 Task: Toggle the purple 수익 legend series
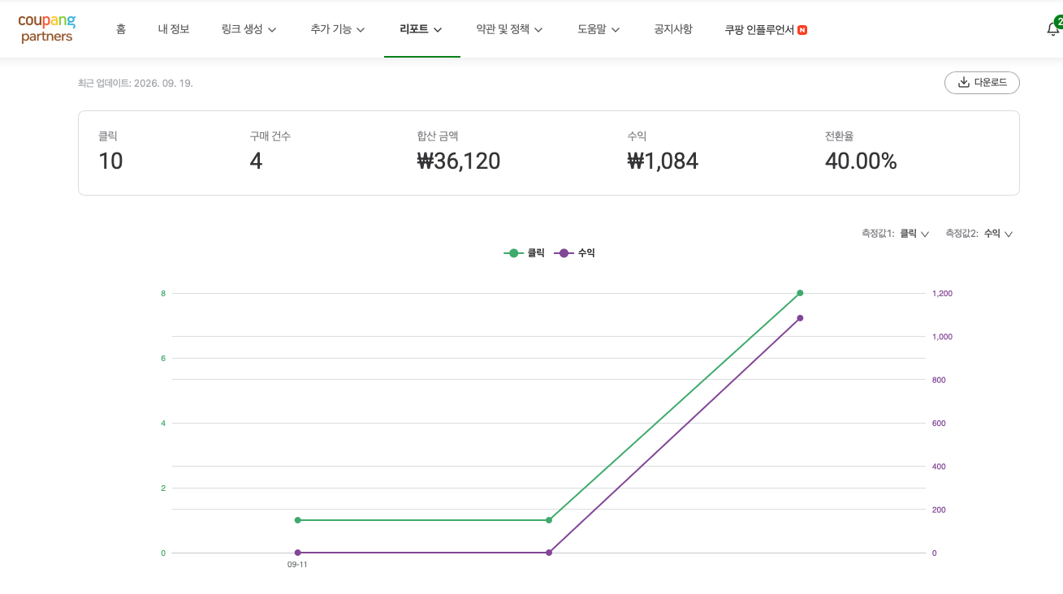(x=575, y=253)
